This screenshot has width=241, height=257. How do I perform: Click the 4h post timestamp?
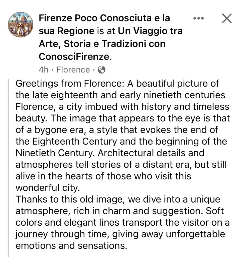43,70
